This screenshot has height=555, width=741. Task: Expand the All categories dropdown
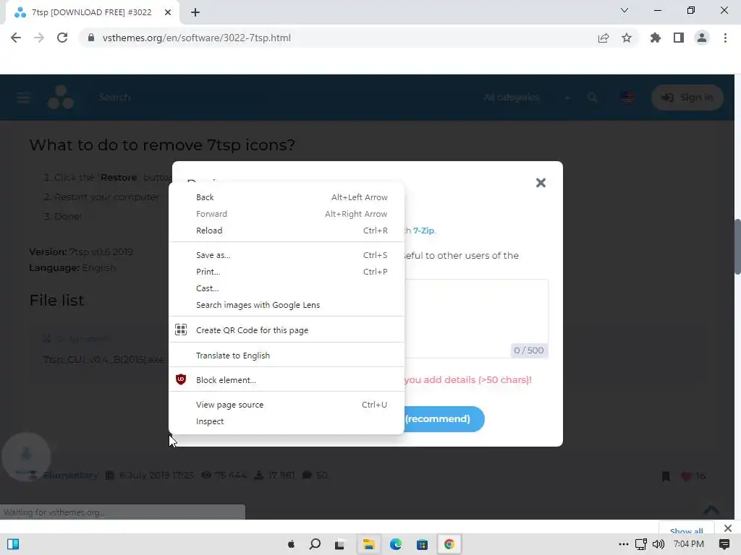[x=527, y=98]
